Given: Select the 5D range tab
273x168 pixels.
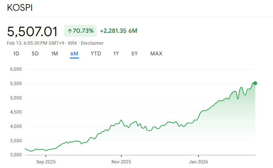Looking at the screenshot, I should click(x=35, y=54).
